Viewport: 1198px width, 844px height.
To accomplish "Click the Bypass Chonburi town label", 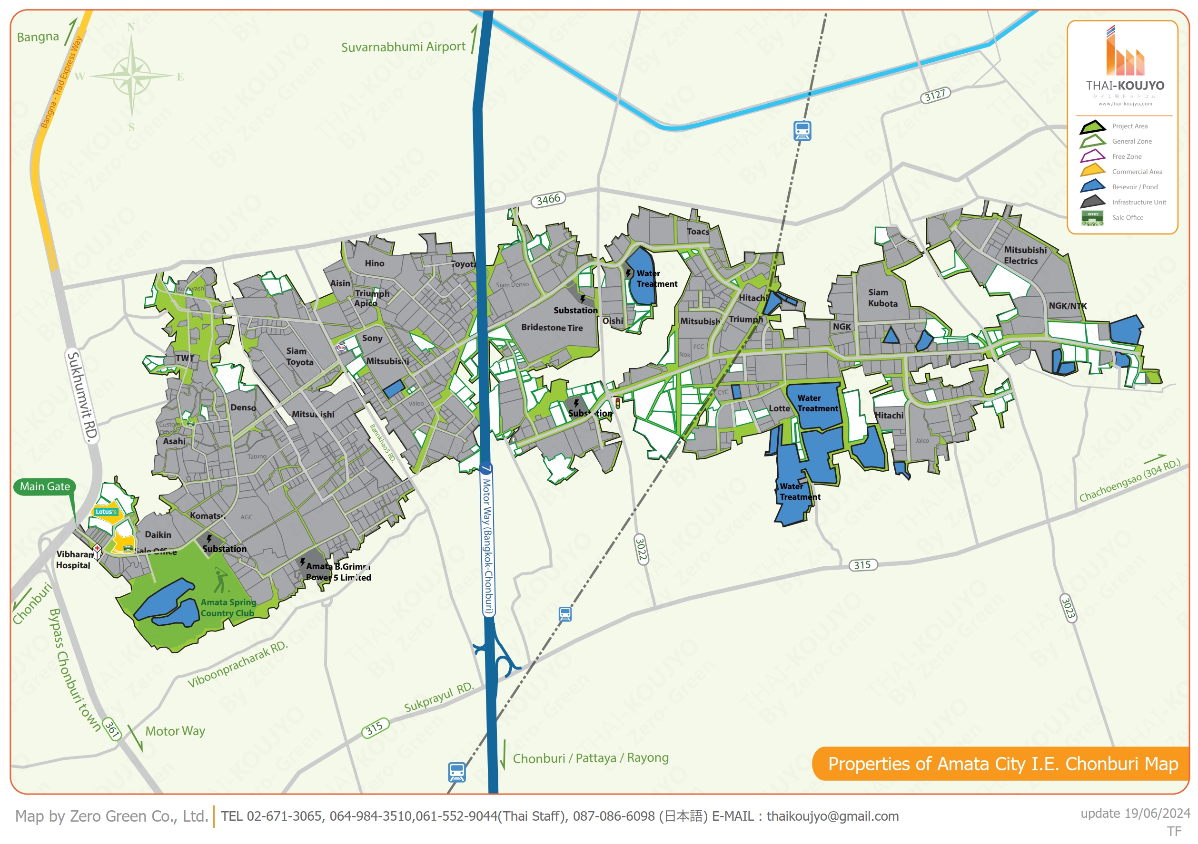I will pyautogui.click(x=74, y=671).
